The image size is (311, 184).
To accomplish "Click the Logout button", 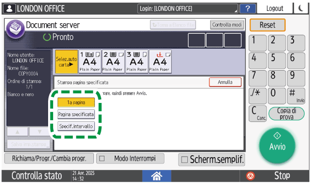I will tap(275, 9).
